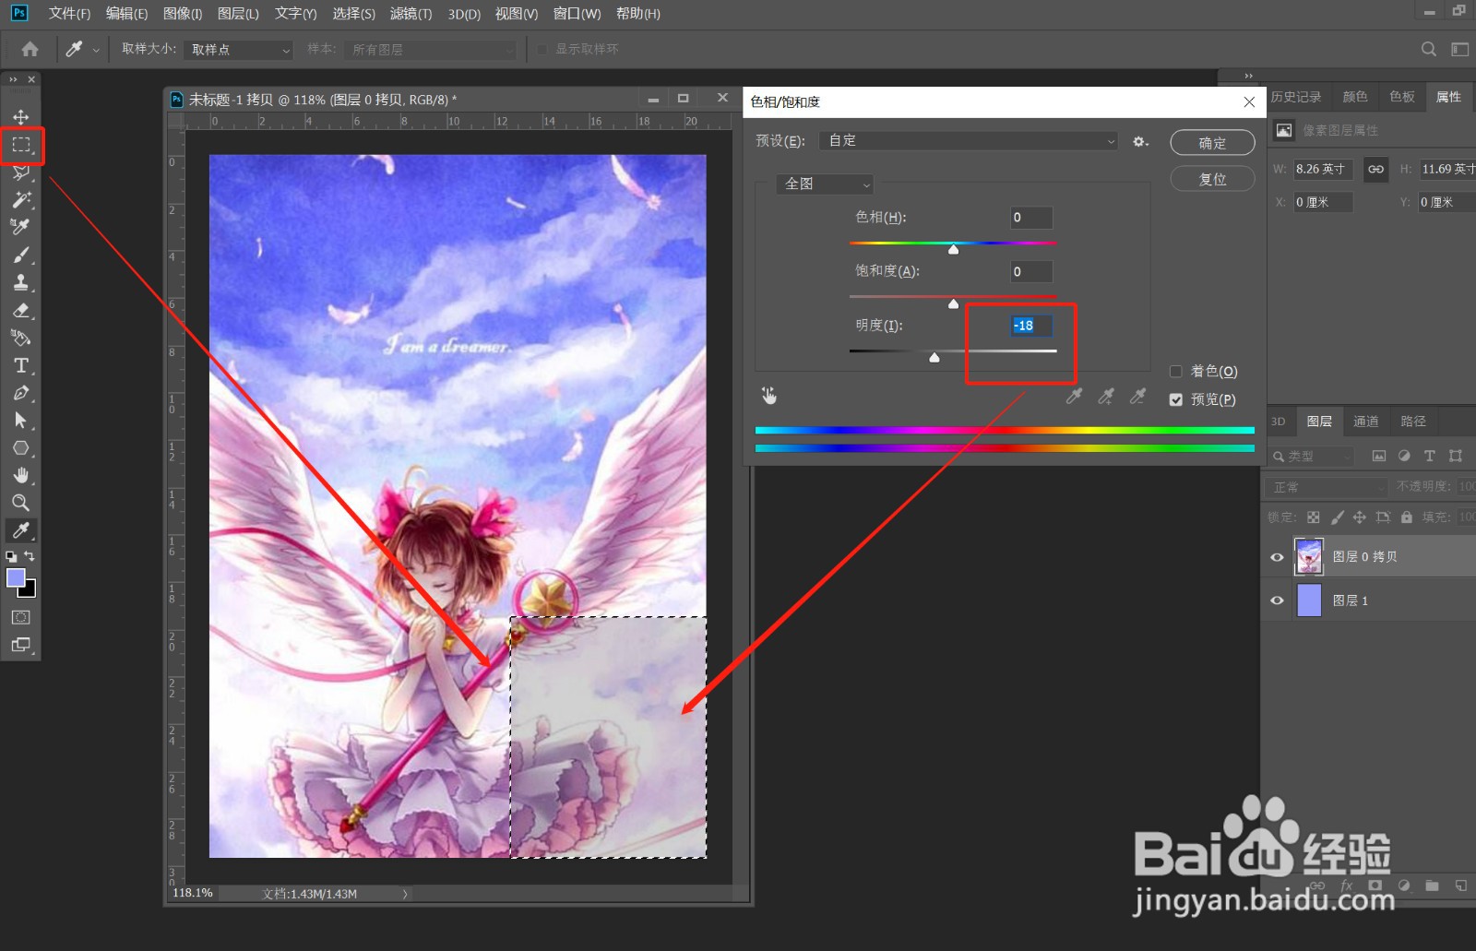This screenshot has height=951, width=1476.
Task: Hide layer 图层 1
Action: [1277, 600]
